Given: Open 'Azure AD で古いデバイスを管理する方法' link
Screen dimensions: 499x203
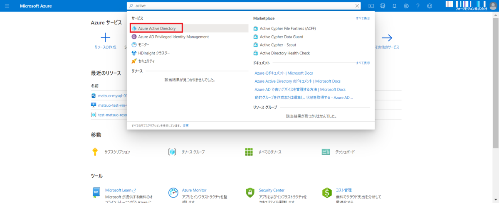Looking at the screenshot, I should pos(300,89).
